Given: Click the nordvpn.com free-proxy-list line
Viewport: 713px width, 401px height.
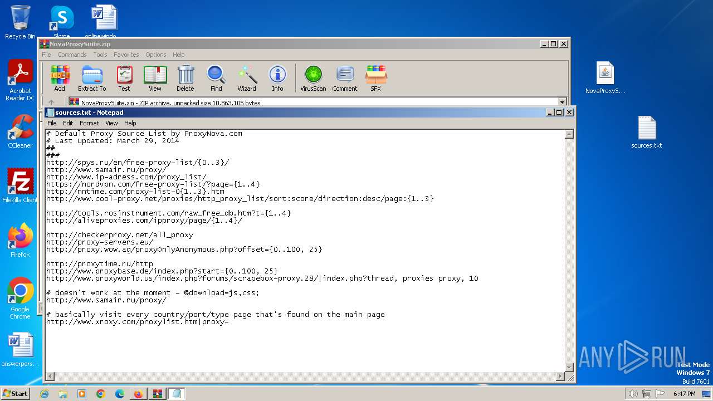Looking at the screenshot, I should pyautogui.click(x=153, y=184).
